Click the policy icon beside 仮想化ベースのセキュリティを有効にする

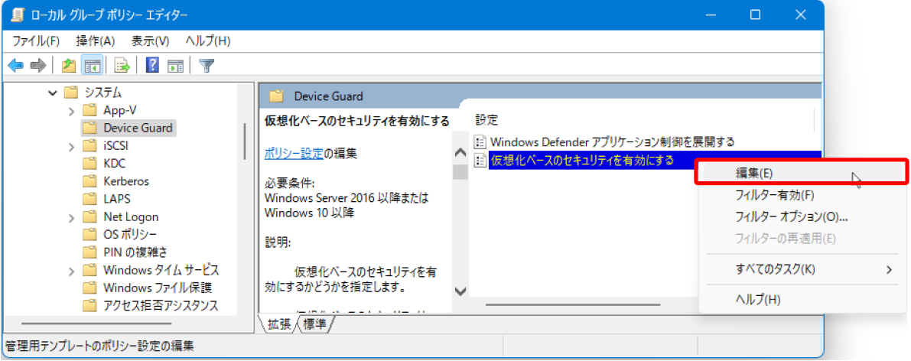[480, 160]
